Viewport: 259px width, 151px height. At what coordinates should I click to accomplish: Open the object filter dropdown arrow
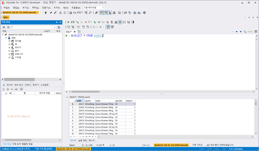(55, 27)
